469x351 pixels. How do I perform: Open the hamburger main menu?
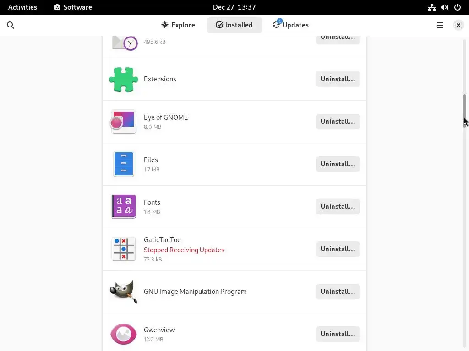pos(440,25)
